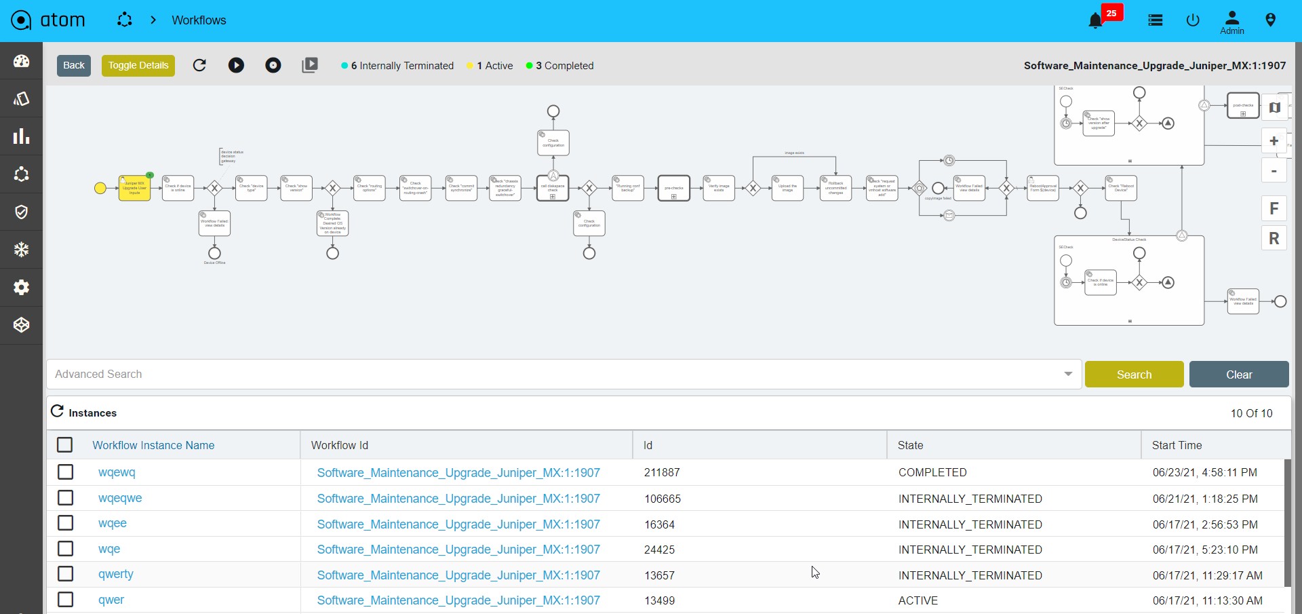Open the dashboard gauge sidebar icon
The image size is (1302, 614).
[x=22, y=61]
